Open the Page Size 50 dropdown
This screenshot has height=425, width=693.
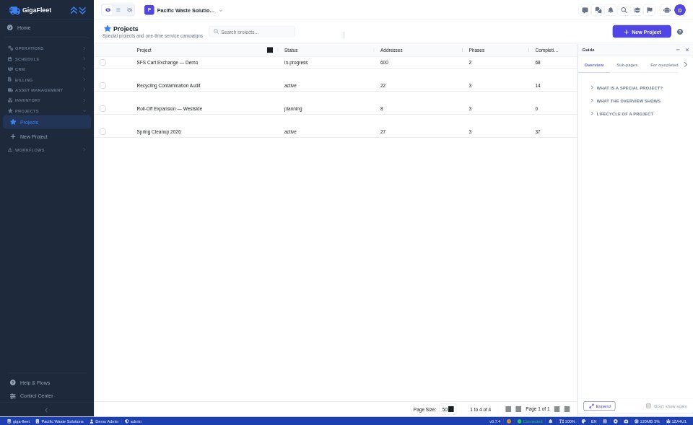[x=448, y=409]
